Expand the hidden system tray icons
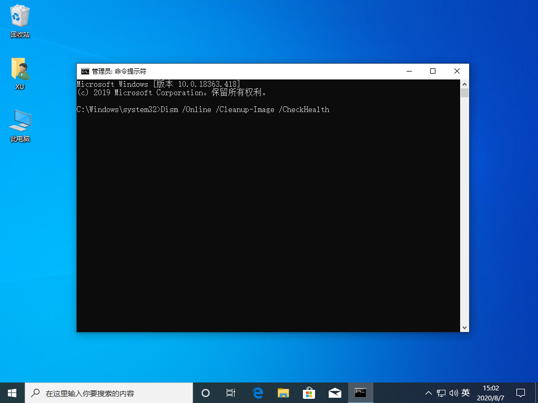Viewport: 538px width, 403px height. [x=429, y=393]
